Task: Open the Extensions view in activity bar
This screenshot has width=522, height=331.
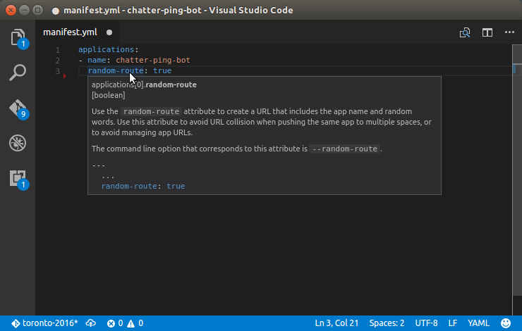Action: pyautogui.click(x=18, y=179)
